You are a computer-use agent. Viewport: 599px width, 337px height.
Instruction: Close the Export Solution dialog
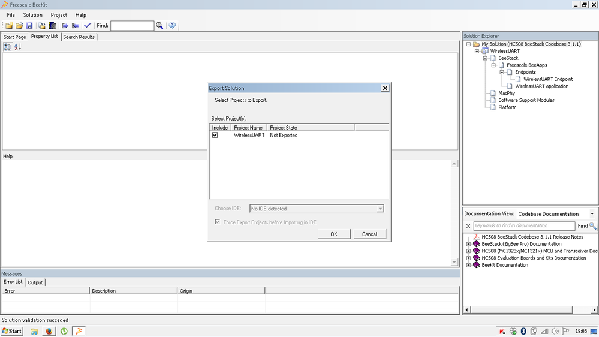pyautogui.click(x=385, y=88)
